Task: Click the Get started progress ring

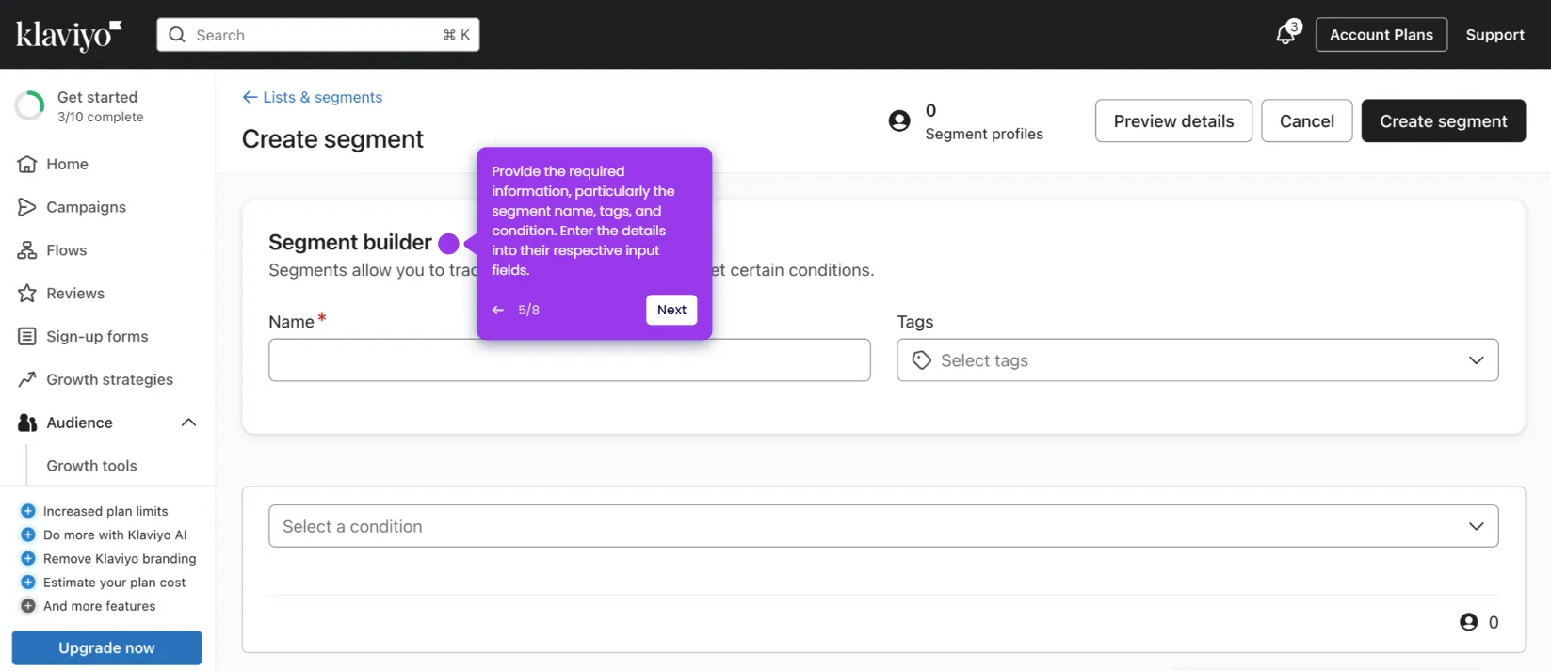Action: pos(29,106)
